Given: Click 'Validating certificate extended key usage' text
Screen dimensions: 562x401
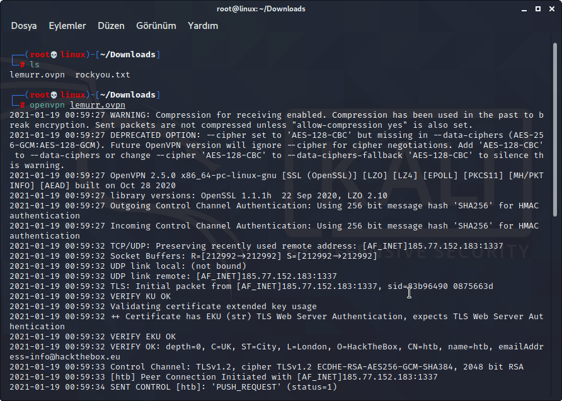Looking at the screenshot, I should 213,306.
